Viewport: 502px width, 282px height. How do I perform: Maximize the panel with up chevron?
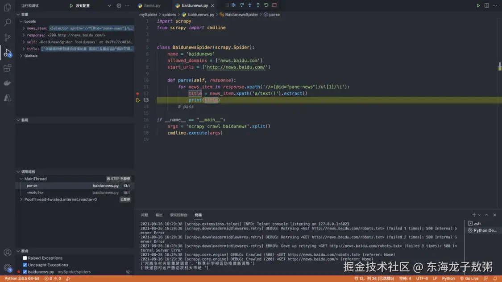(x=487, y=215)
